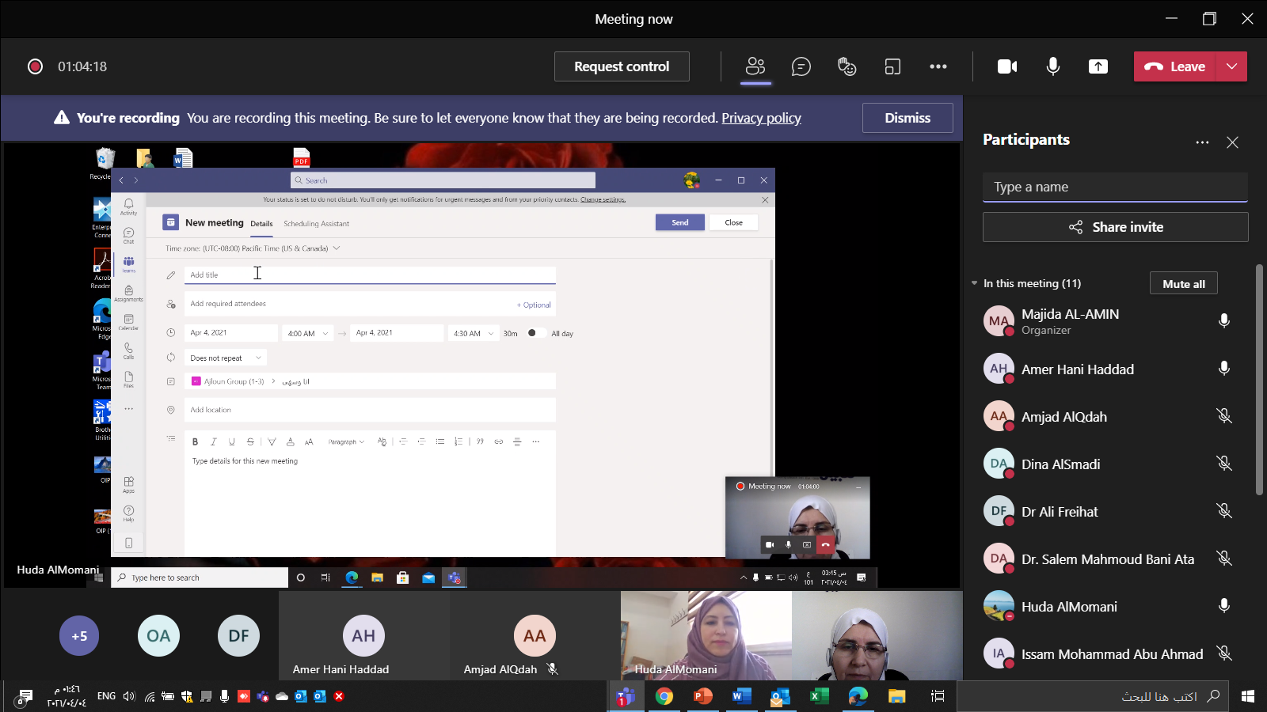Click the Participants pane scrollbar
Image resolution: width=1267 pixels, height=712 pixels.
click(1259, 380)
